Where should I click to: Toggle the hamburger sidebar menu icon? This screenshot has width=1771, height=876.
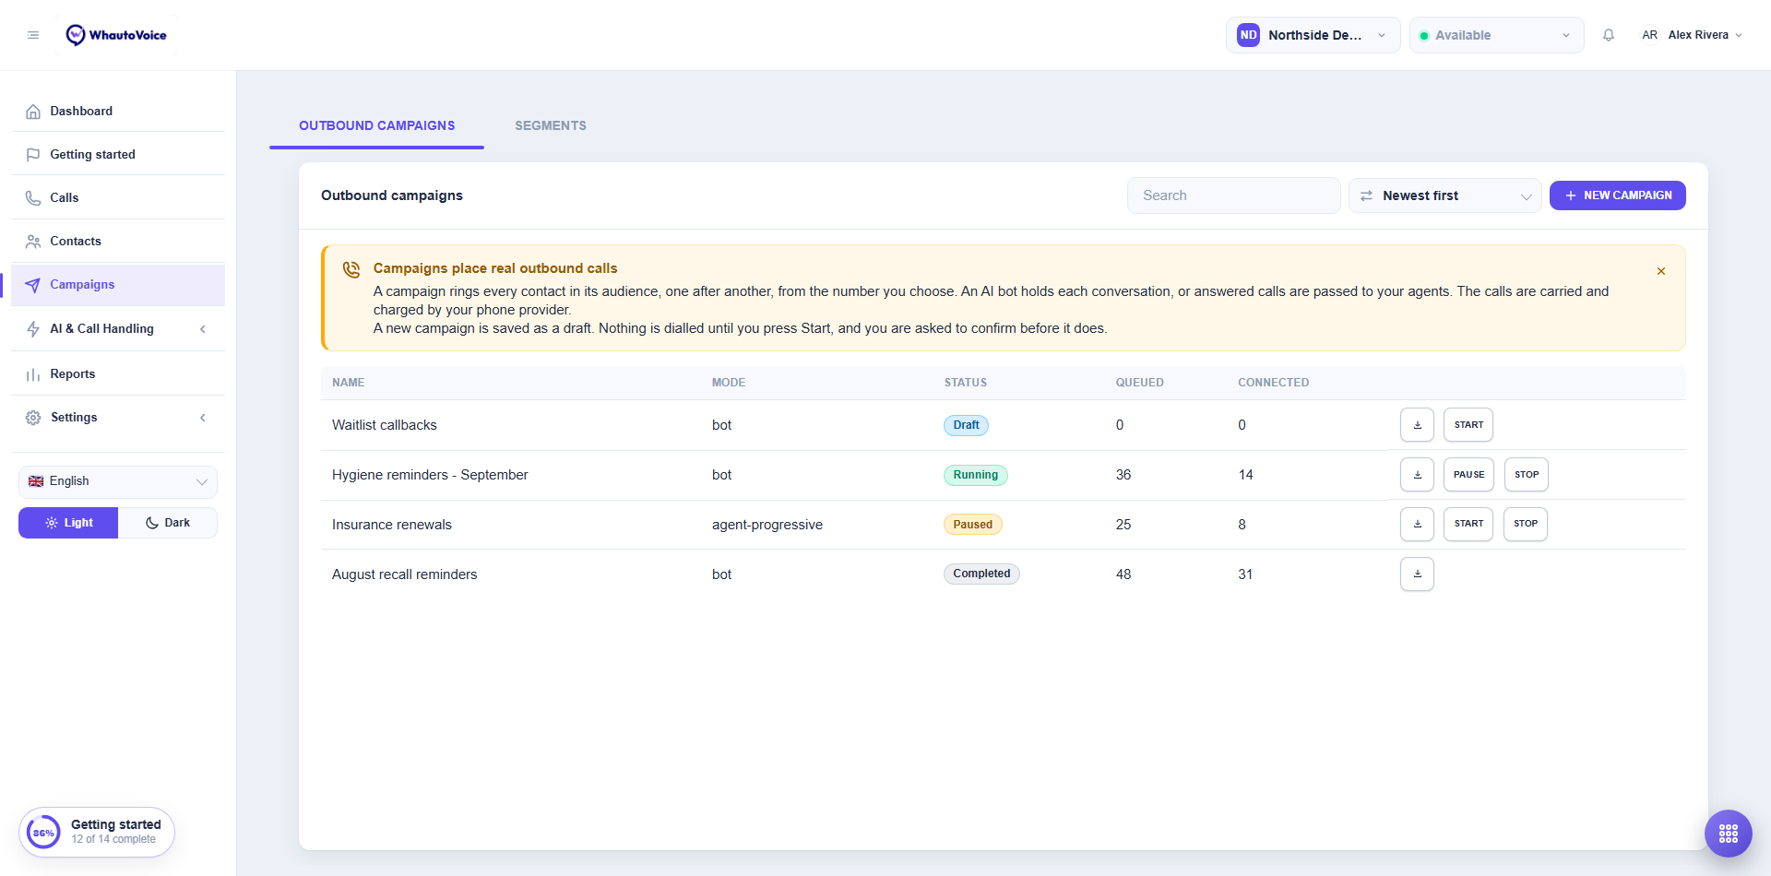[33, 35]
